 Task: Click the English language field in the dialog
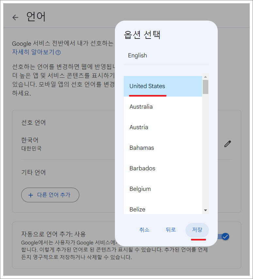tap(166, 55)
